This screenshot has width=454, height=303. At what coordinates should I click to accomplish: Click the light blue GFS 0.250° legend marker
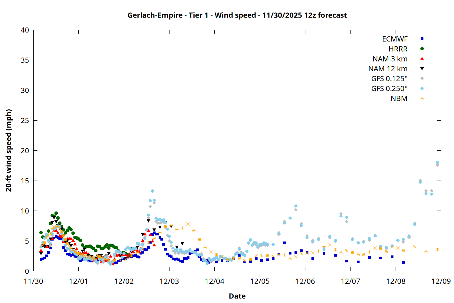422,88
